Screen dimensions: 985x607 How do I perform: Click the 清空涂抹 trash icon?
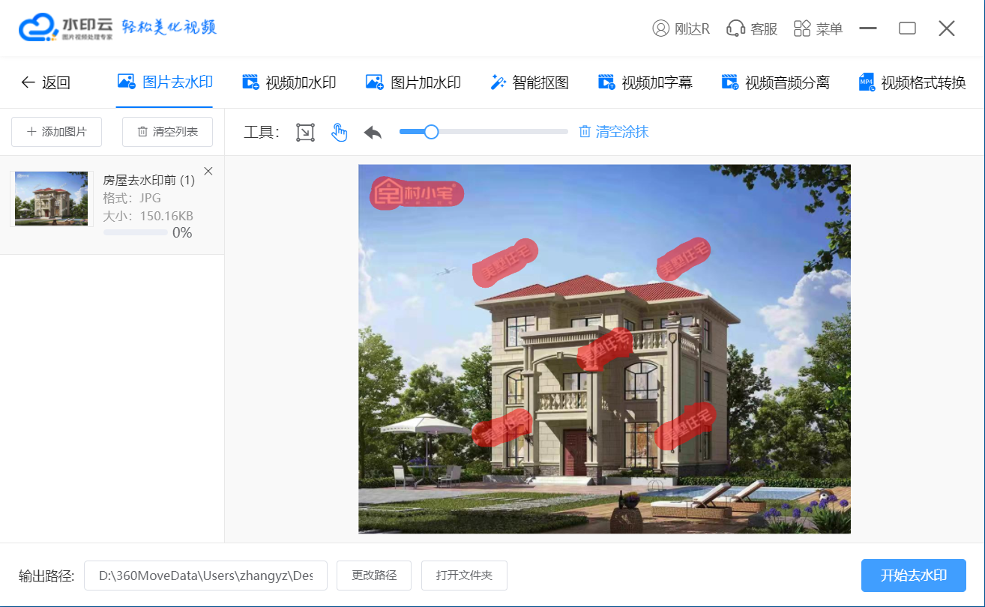[585, 132]
